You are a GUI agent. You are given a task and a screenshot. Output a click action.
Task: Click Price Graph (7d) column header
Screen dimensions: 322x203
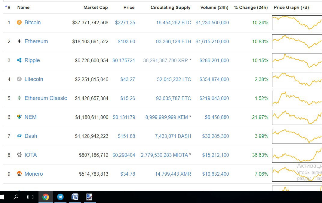click(x=291, y=8)
